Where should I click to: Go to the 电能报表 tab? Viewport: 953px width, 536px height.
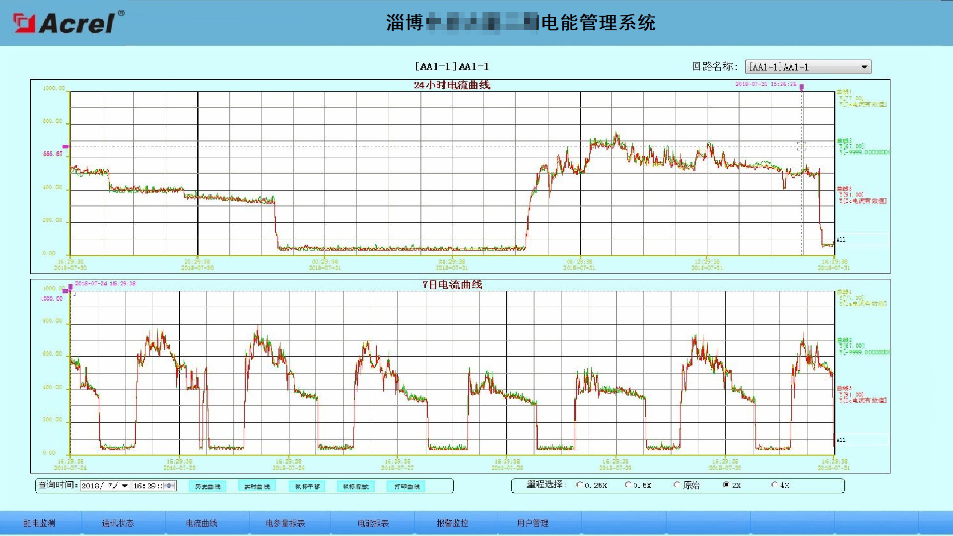[x=373, y=523]
